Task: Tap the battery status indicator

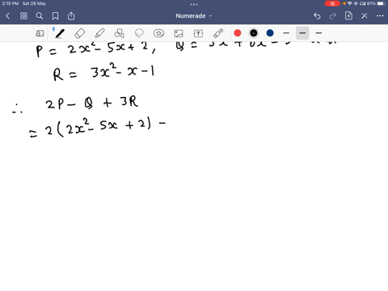Action: pos(382,3)
